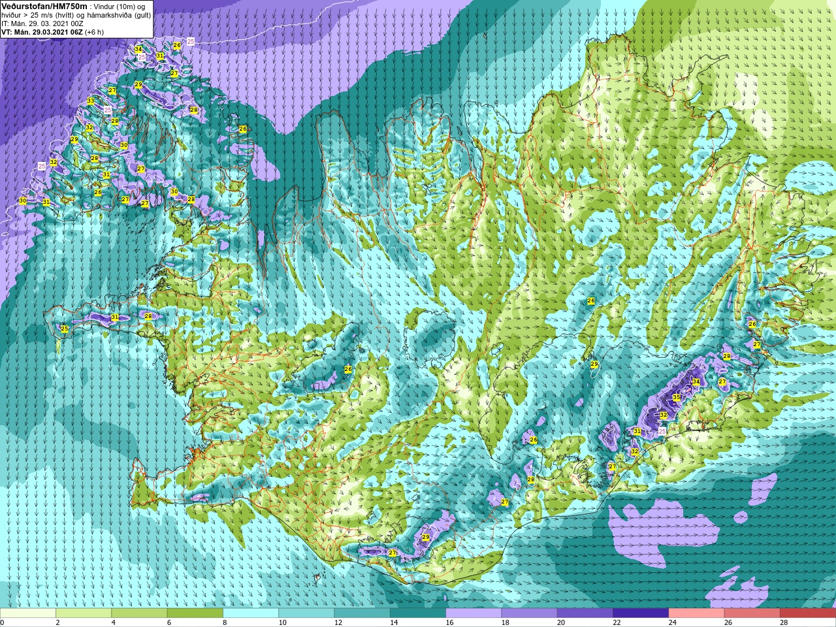Click the 16–18 m/s light lavender legend swatch

coord(474,613)
